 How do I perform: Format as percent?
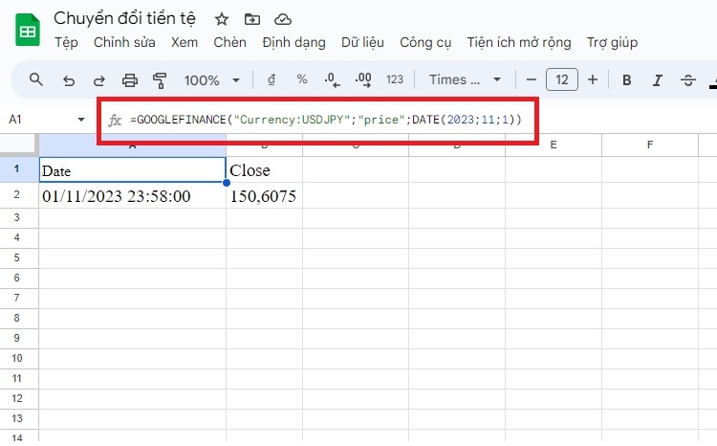click(302, 79)
